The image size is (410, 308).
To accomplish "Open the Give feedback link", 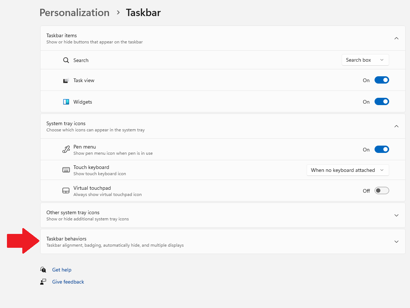I will [68, 281].
